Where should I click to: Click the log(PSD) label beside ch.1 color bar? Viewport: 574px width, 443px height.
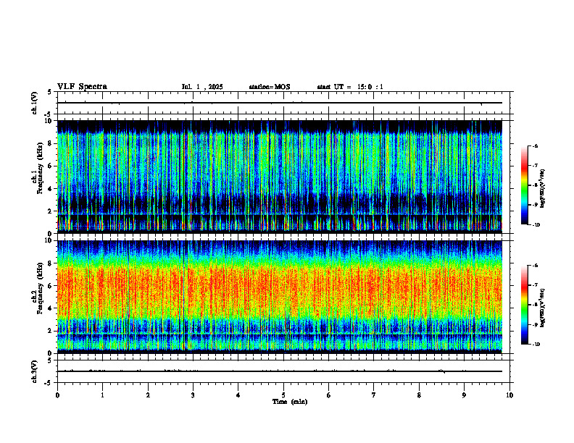click(x=543, y=189)
